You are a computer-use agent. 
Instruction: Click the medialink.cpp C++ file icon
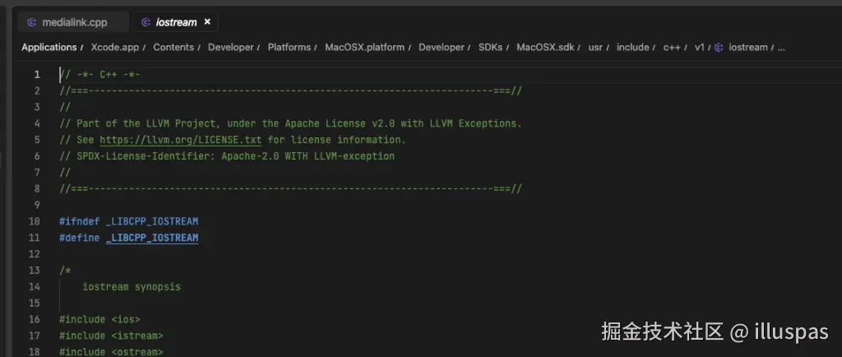click(x=32, y=22)
